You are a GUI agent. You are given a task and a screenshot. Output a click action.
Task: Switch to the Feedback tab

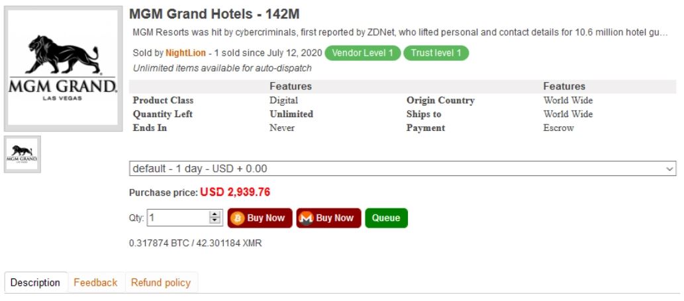coord(95,282)
